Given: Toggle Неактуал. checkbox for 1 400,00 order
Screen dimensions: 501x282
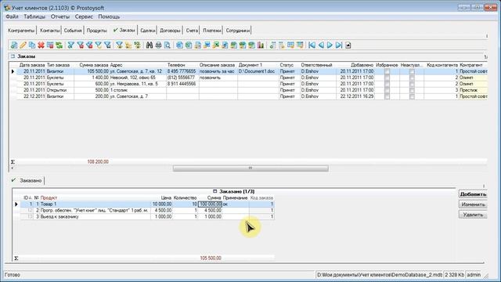Looking at the screenshot, I should (x=412, y=78).
